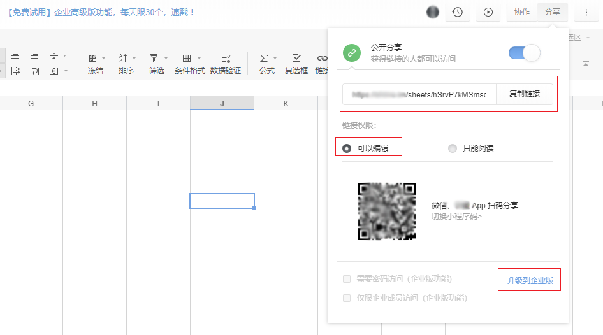Click the green link icon in share panel
This screenshot has height=335, width=603.
[352, 53]
